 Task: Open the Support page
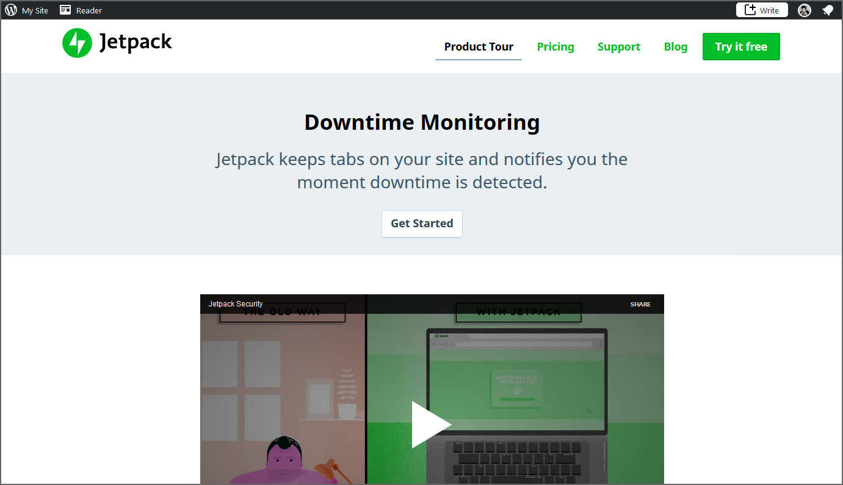point(619,47)
